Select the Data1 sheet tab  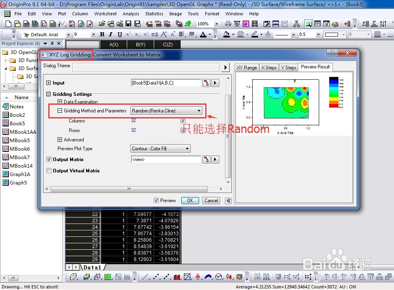pyautogui.click(x=92, y=267)
